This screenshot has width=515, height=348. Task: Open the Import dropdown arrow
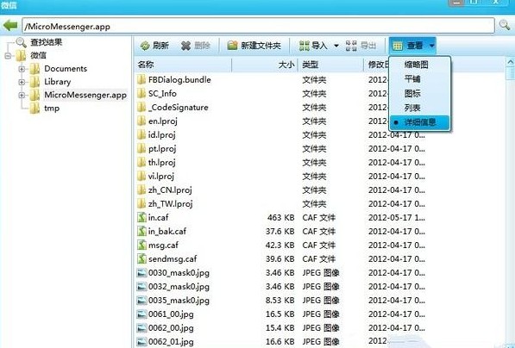[336, 46]
